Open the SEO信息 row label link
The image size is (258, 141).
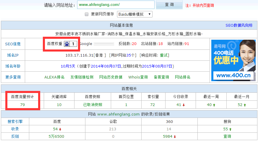pyautogui.click(x=13, y=44)
